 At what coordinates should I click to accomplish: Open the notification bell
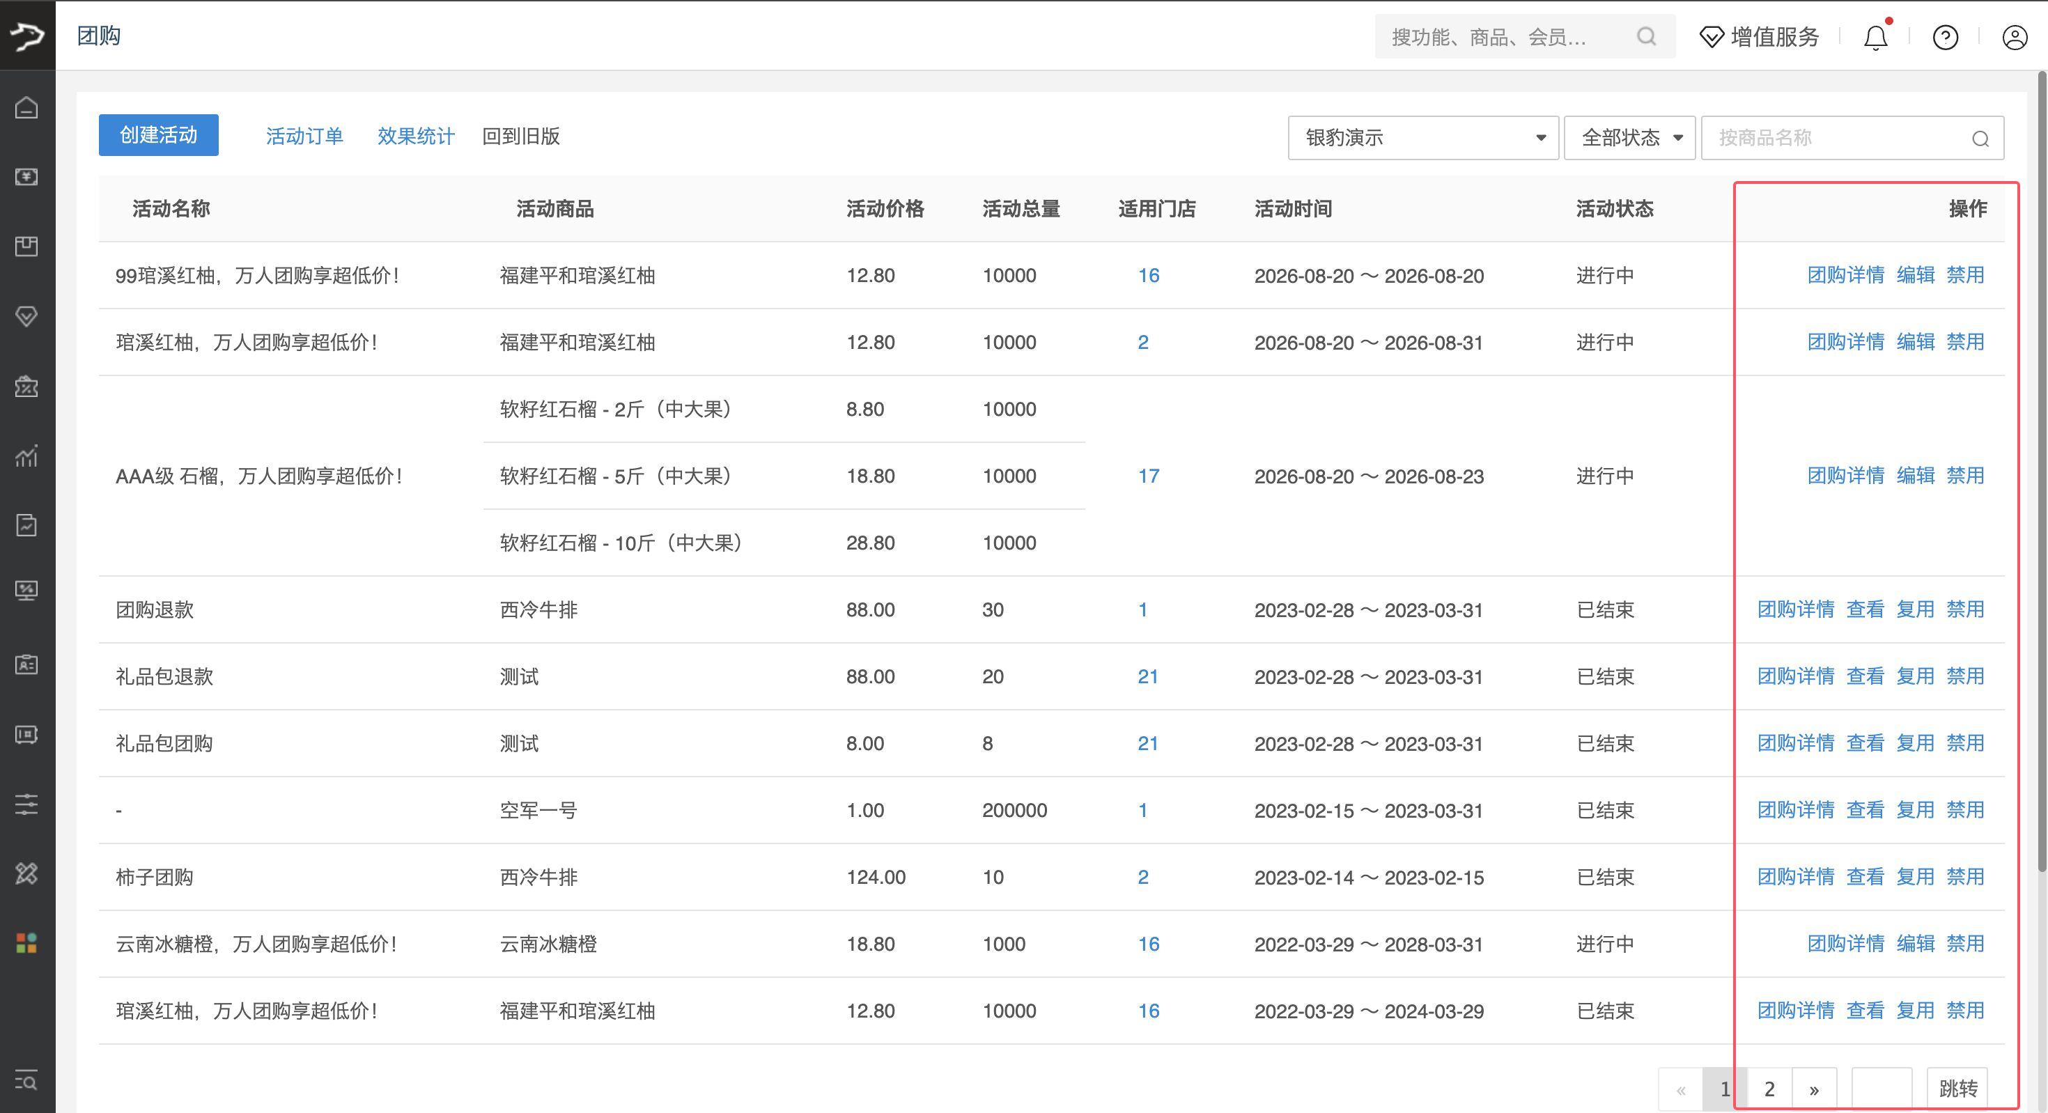[x=1876, y=37]
